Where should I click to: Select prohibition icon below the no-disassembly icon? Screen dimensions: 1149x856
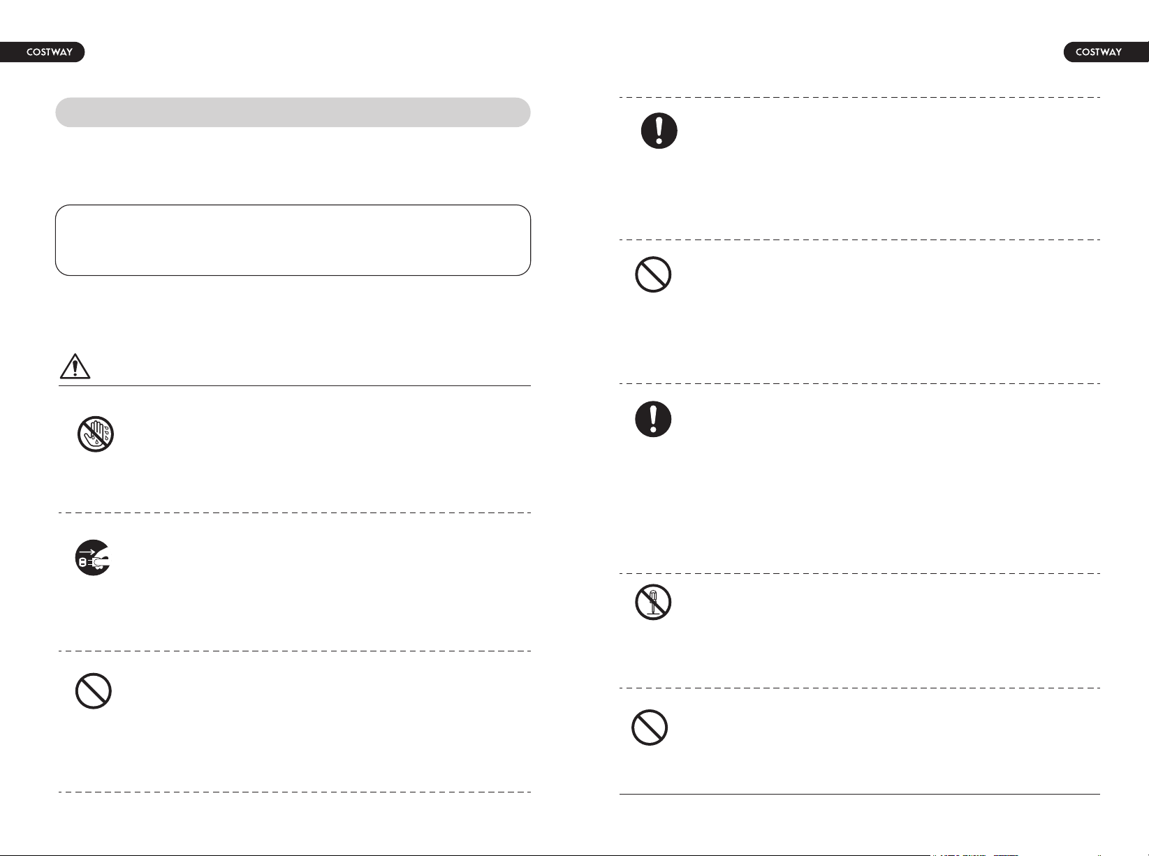[x=650, y=728]
